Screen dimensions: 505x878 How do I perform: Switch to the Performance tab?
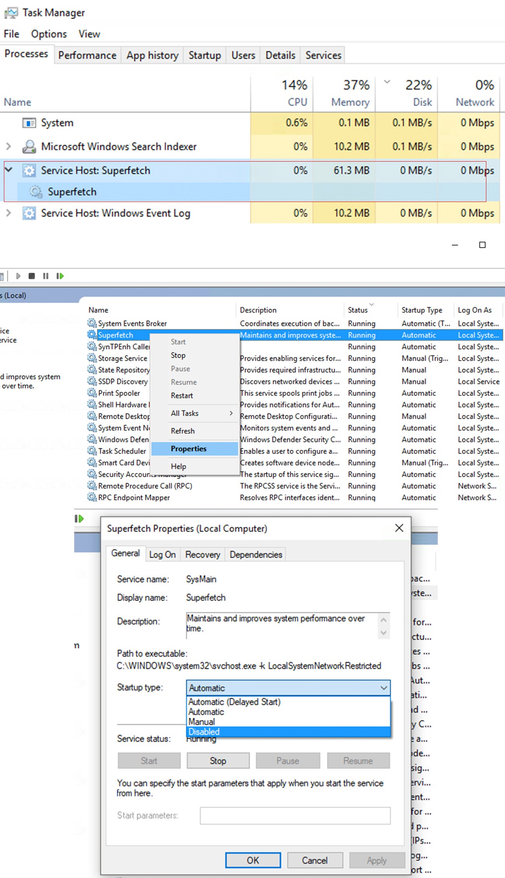(x=87, y=55)
